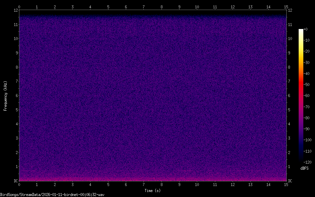Select the 1 kHz label on the left frequency axis
The width and height of the screenshot is (315, 197).
15,167
